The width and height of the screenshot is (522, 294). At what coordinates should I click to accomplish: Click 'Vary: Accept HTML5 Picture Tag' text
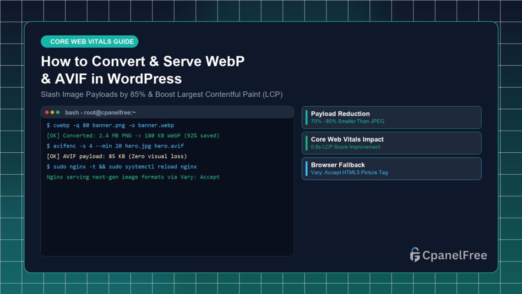click(x=349, y=172)
